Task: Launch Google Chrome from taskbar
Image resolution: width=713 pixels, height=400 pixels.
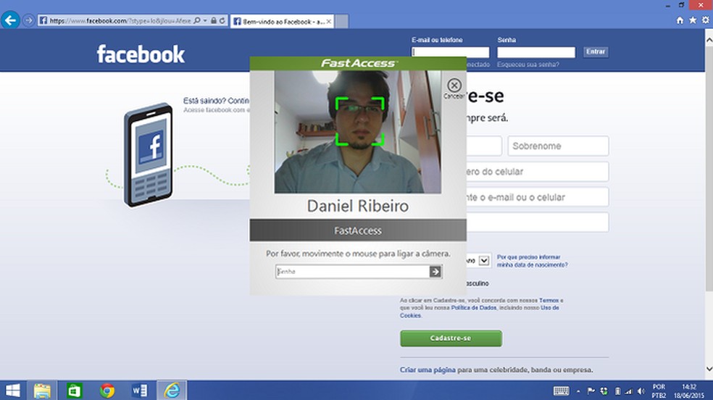Action: [x=107, y=391]
